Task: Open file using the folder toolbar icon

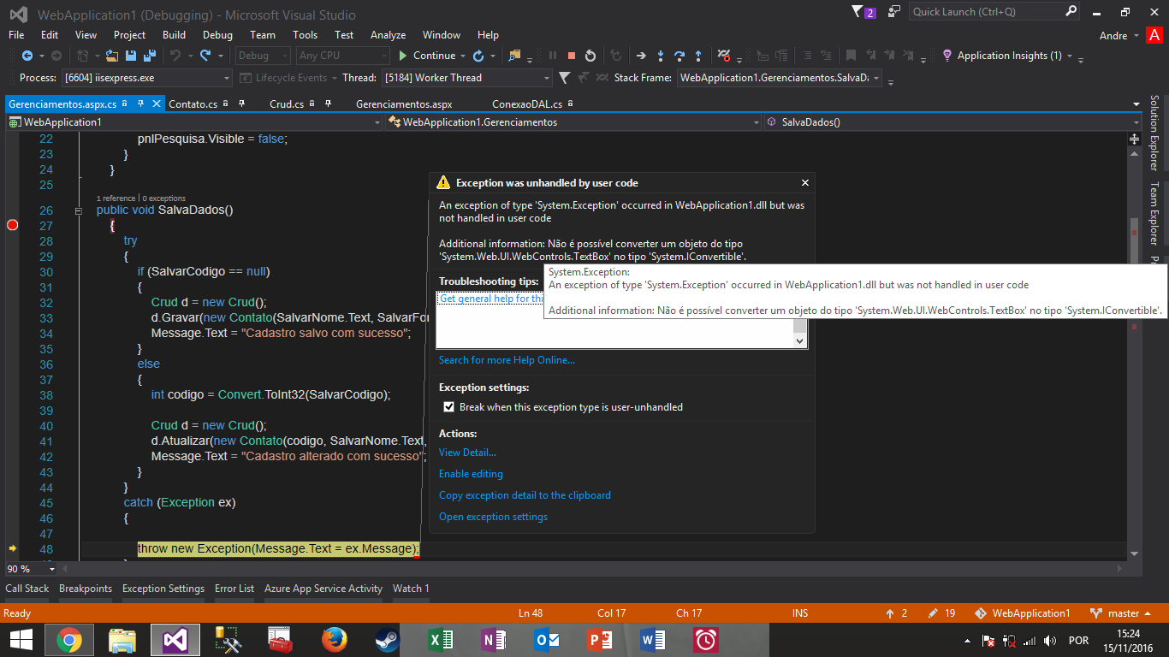Action: pos(114,56)
